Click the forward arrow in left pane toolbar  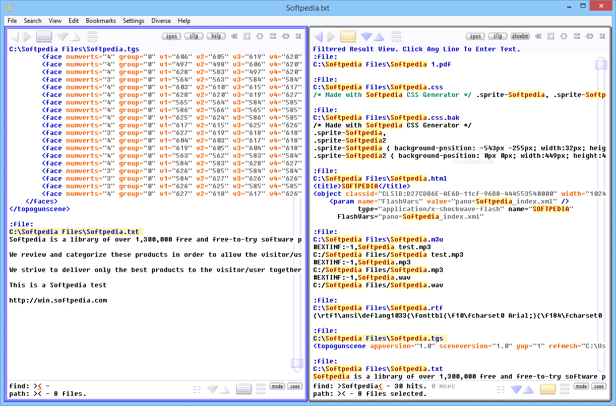pos(27,37)
